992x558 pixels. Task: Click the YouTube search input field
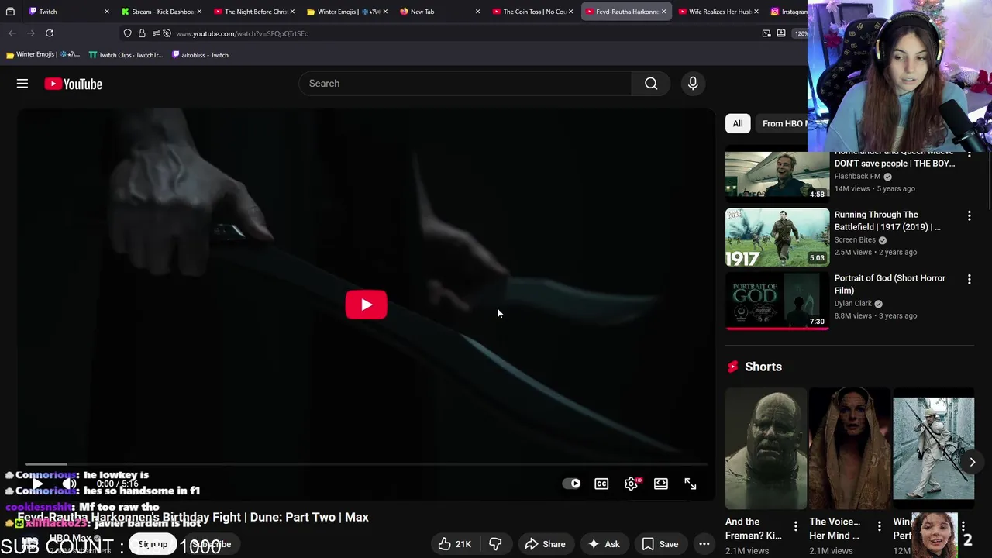click(x=465, y=84)
